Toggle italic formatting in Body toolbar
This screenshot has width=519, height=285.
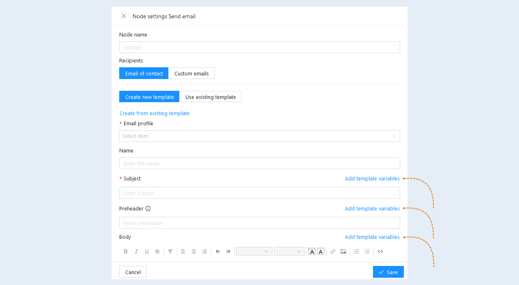point(136,251)
